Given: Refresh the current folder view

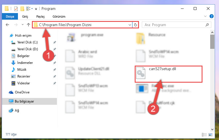Looking at the screenshot, I should coord(135,25).
